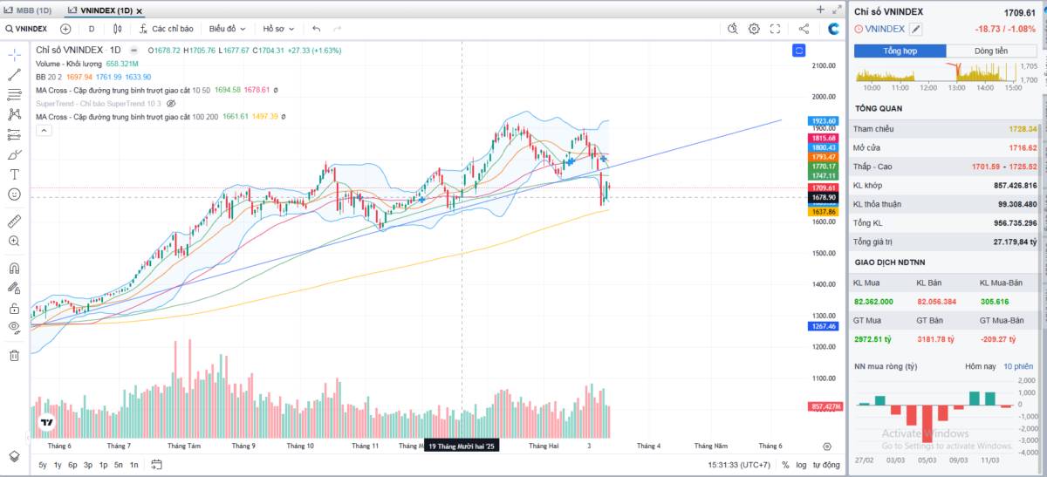Set range to 1n
Viewport: 1047px width, 477px height.
pos(133,465)
